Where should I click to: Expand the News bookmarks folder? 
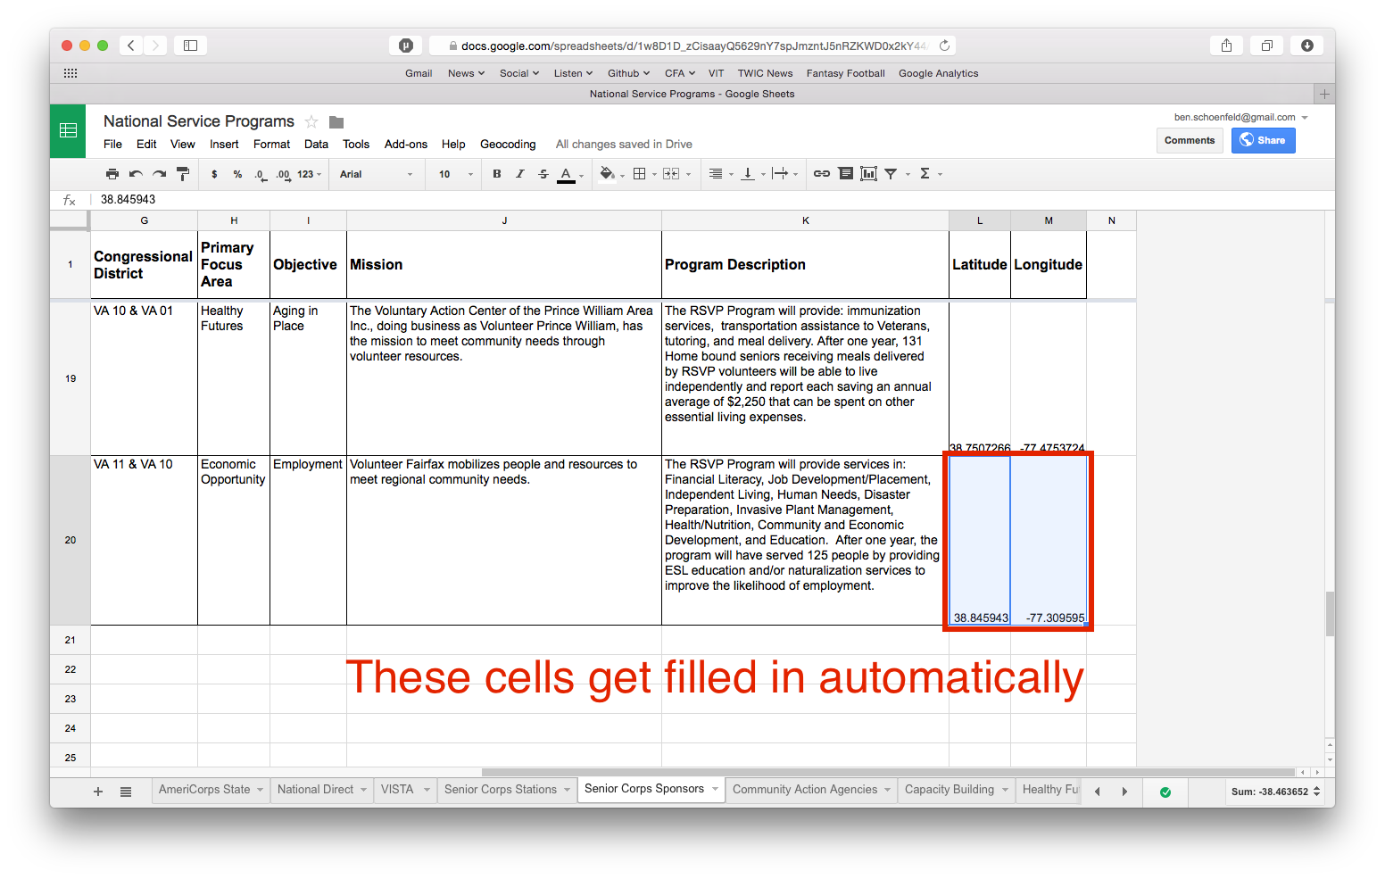[x=466, y=73]
